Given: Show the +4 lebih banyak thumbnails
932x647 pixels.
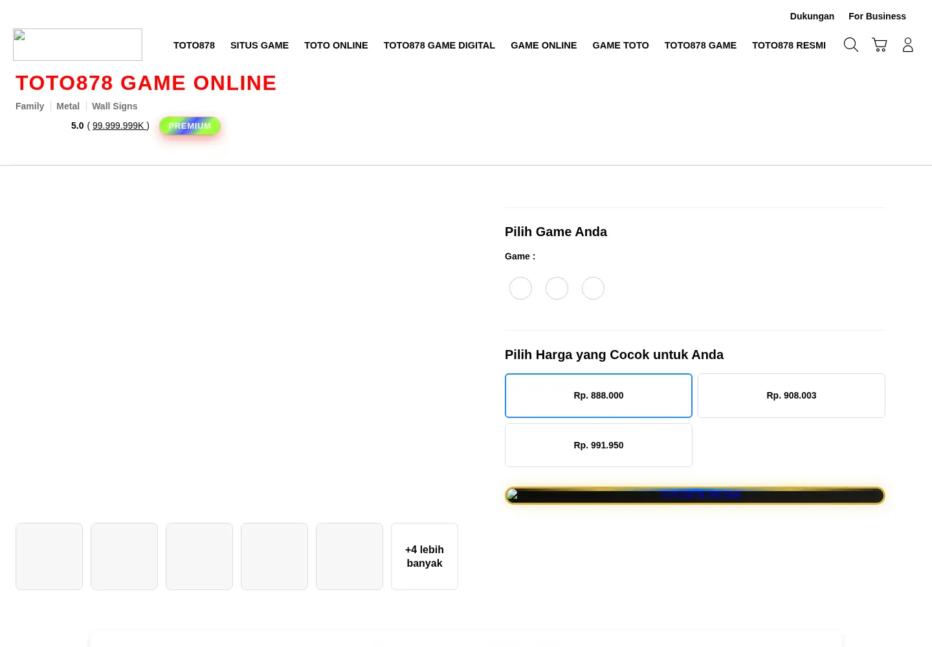Looking at the screenshot, I should coord(425,556).
